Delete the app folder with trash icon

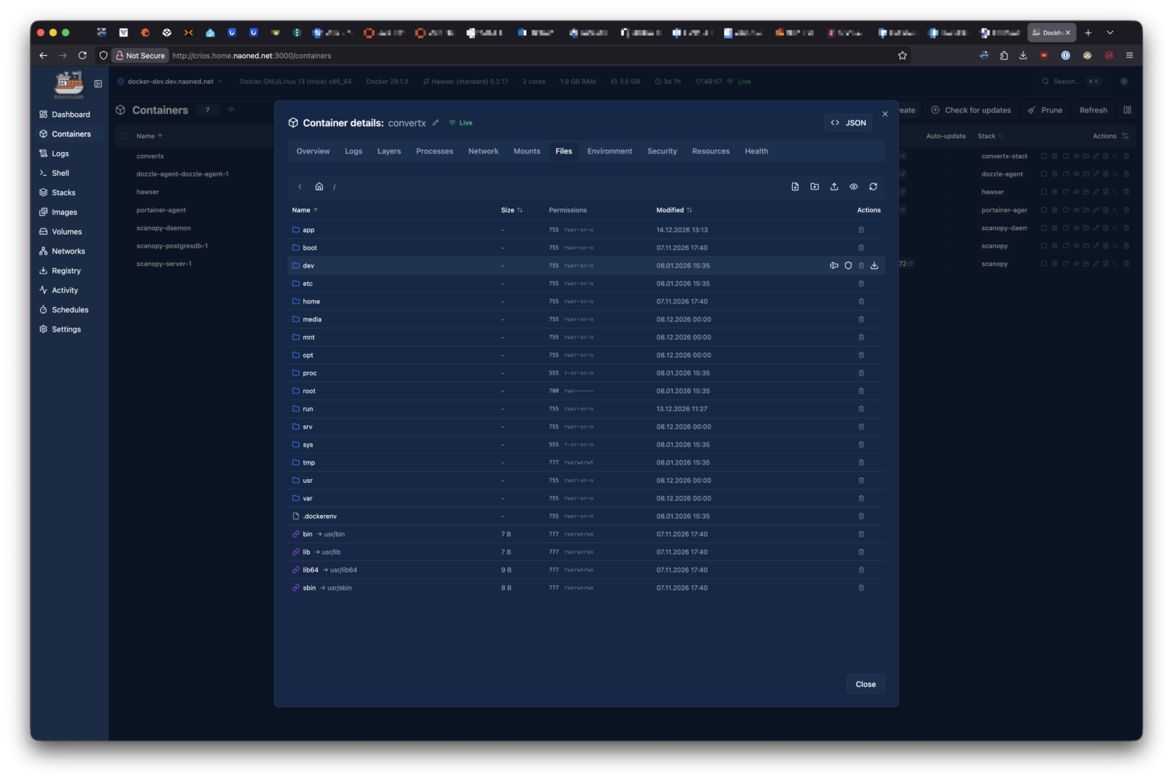click(861, 230)
